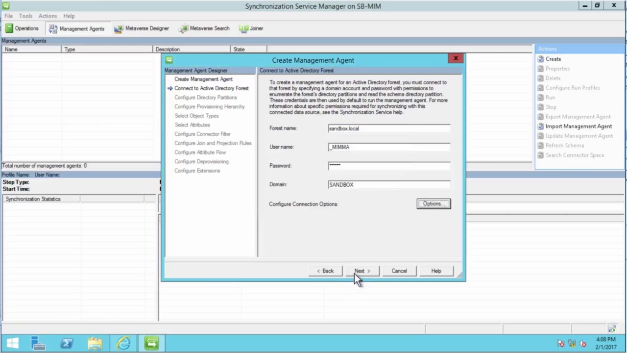
Task: Select the Select Attributes step
Action: click(192, 125)
